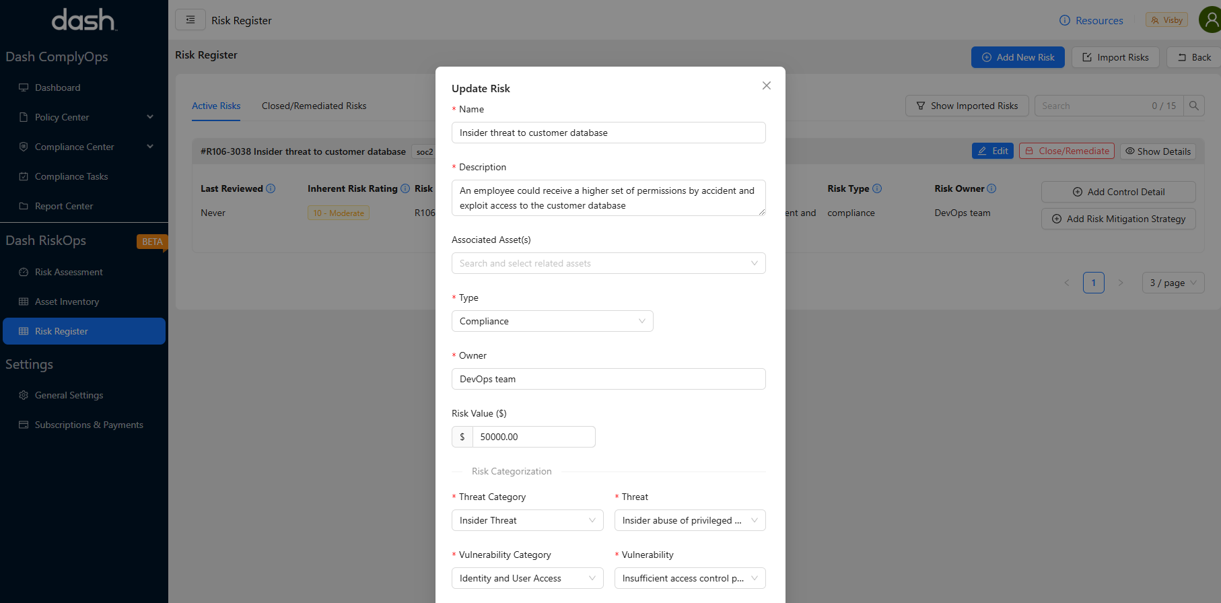Close the Update Risk dialog

click(x=766, y=85)
